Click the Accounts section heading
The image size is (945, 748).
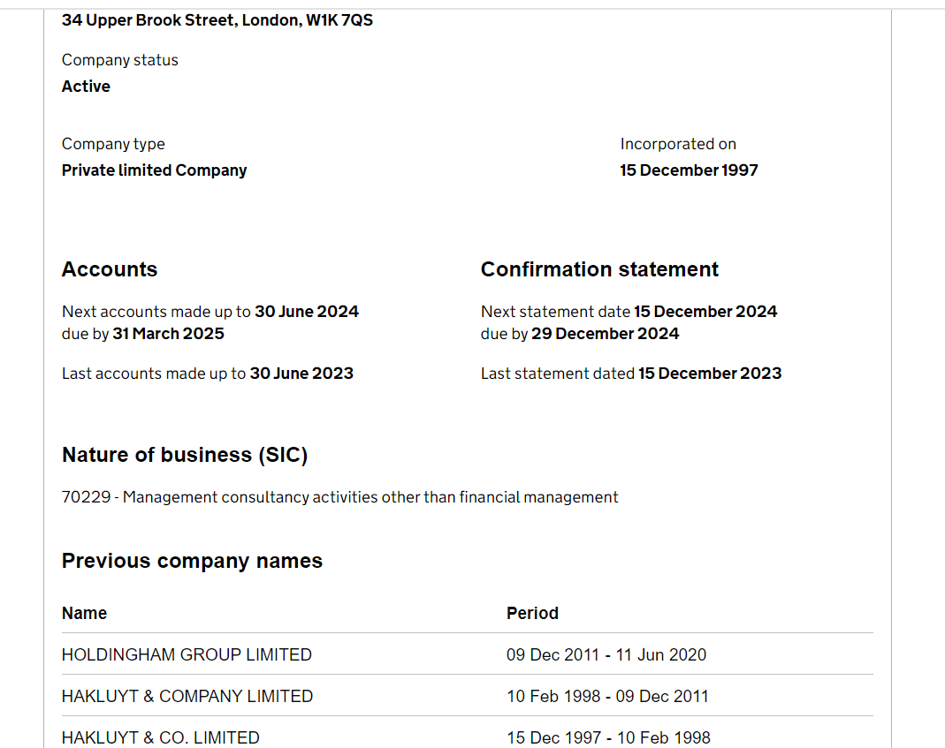[110, 269]
